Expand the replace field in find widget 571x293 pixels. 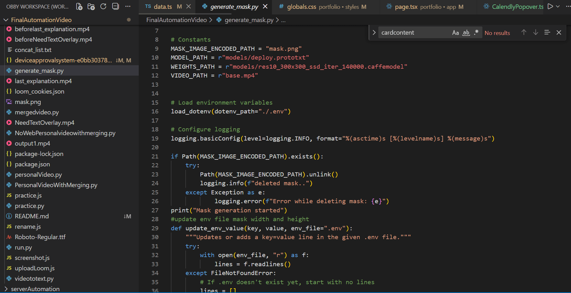pos(374,32)
